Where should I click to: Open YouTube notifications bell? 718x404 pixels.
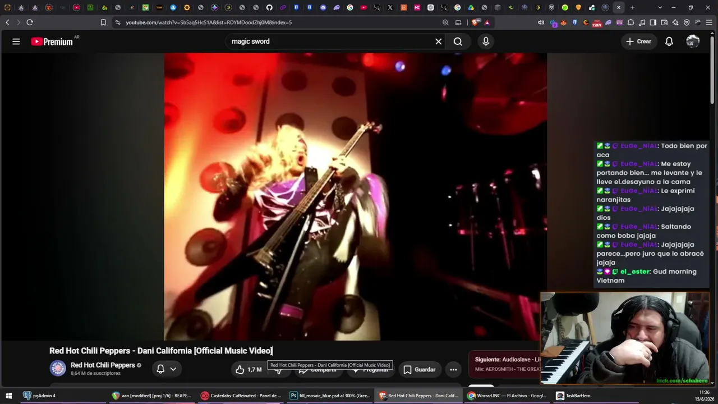tap(669, 42)
